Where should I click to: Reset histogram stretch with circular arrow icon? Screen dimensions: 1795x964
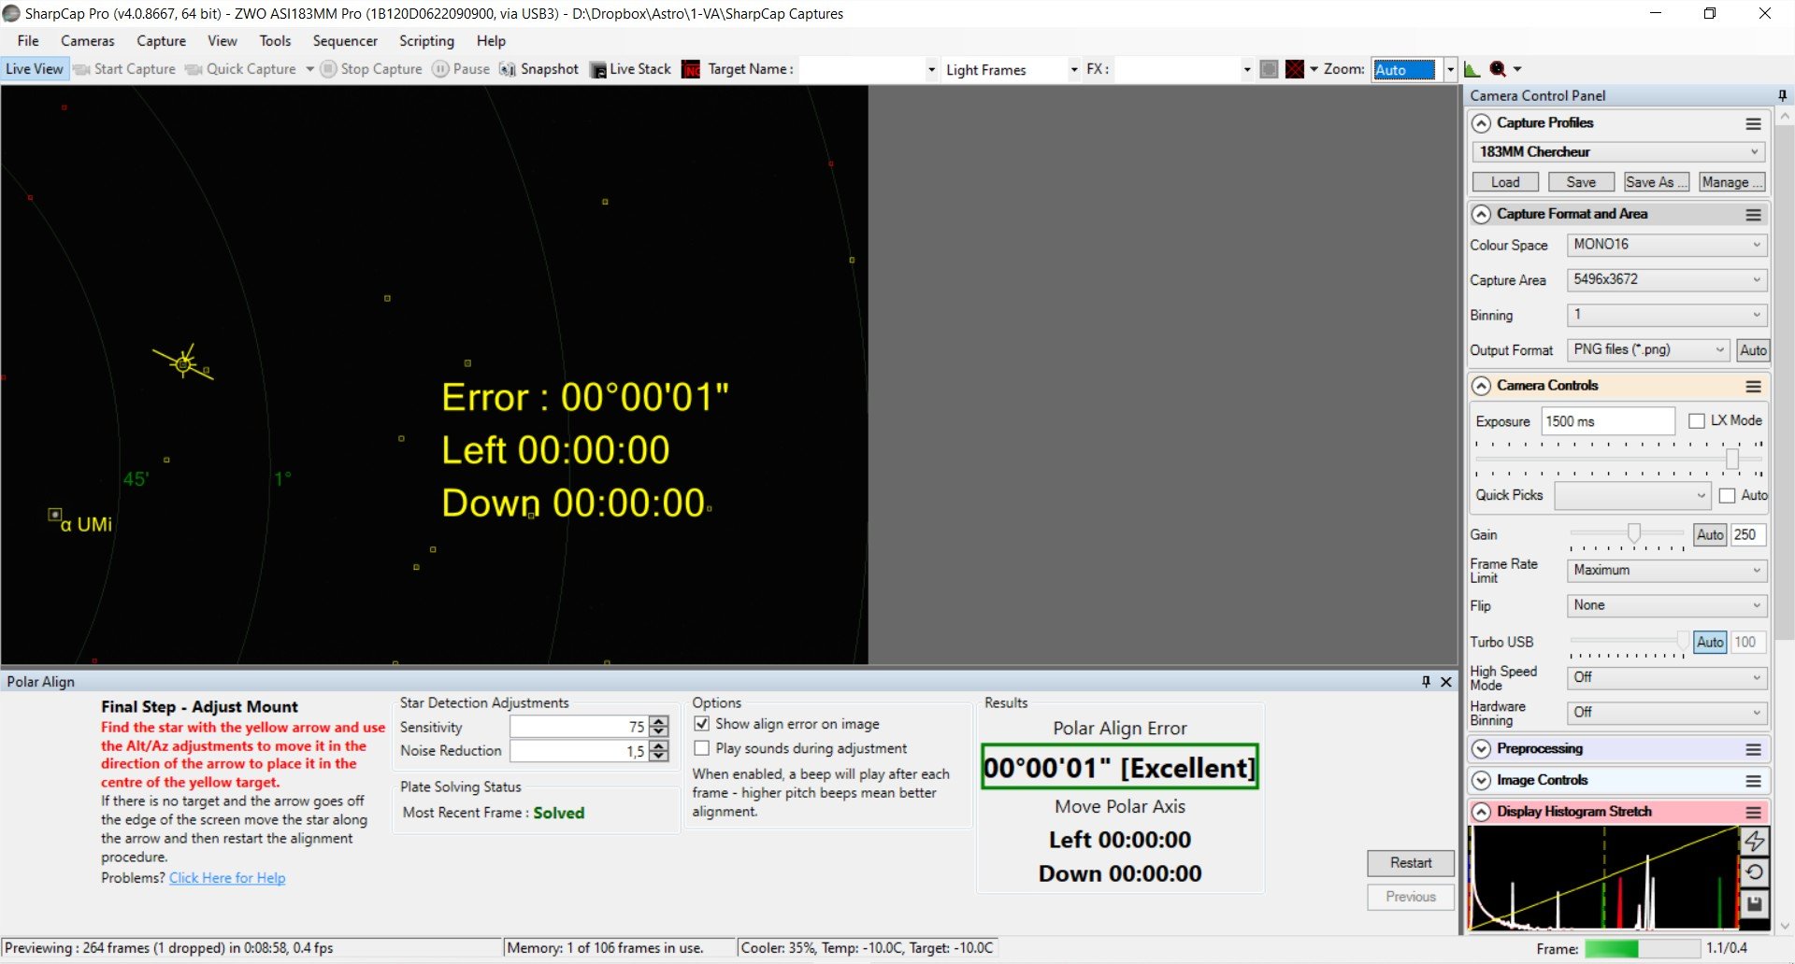click(1755, 872)
